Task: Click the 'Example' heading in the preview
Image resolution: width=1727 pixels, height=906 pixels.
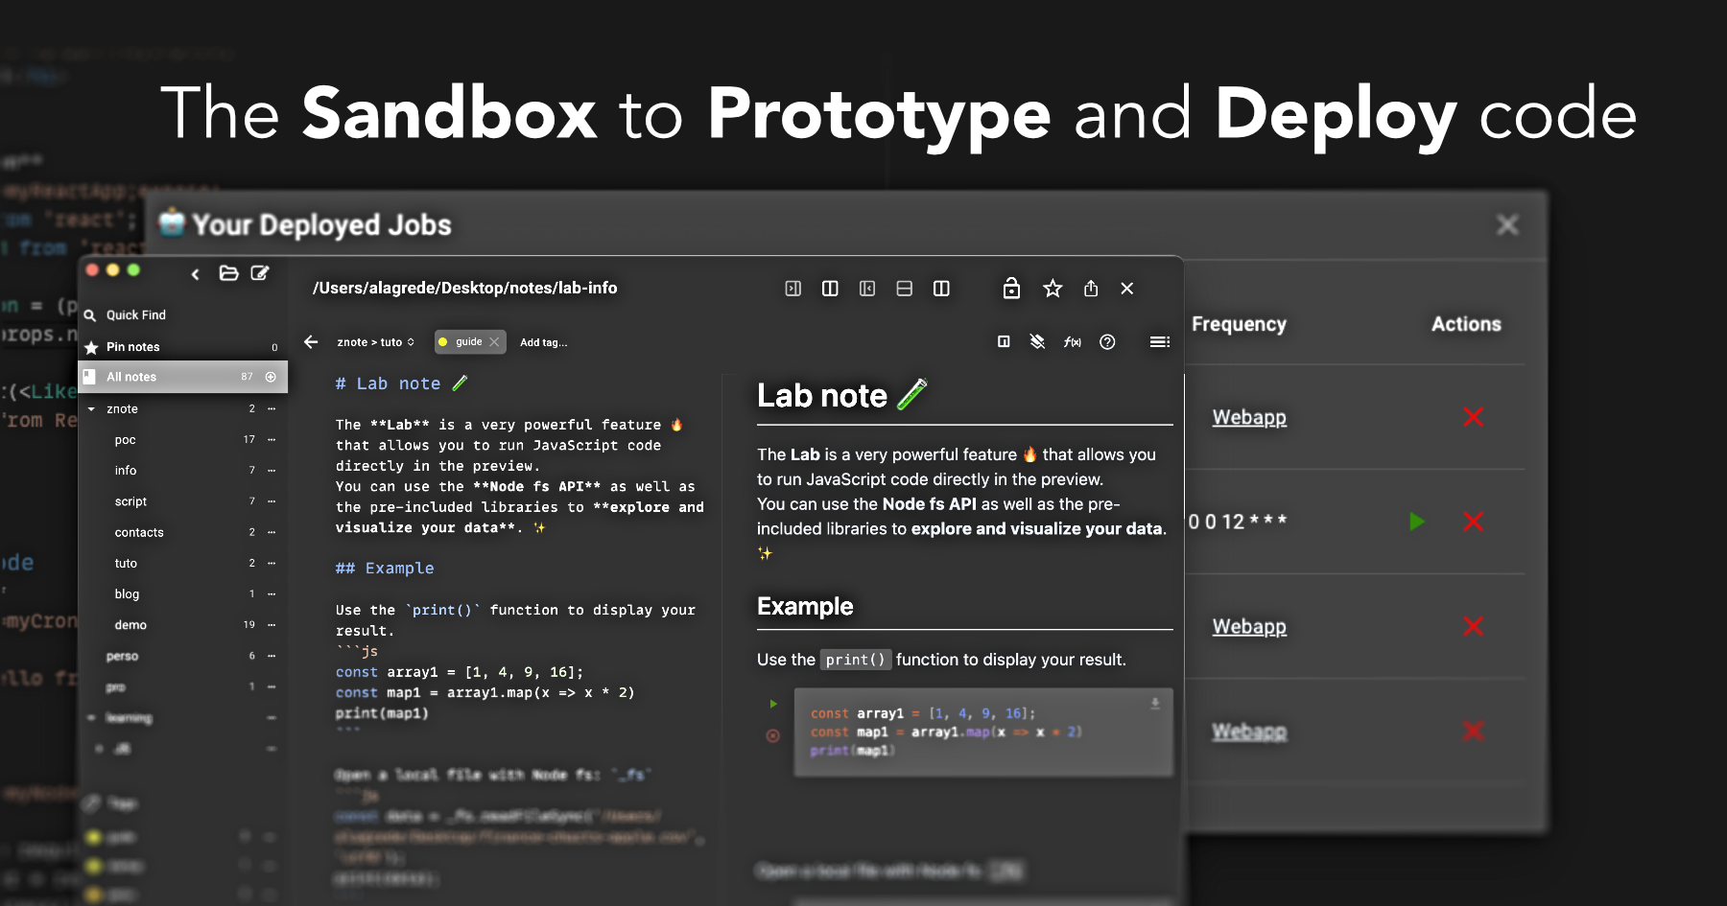Action: (805, 607)
